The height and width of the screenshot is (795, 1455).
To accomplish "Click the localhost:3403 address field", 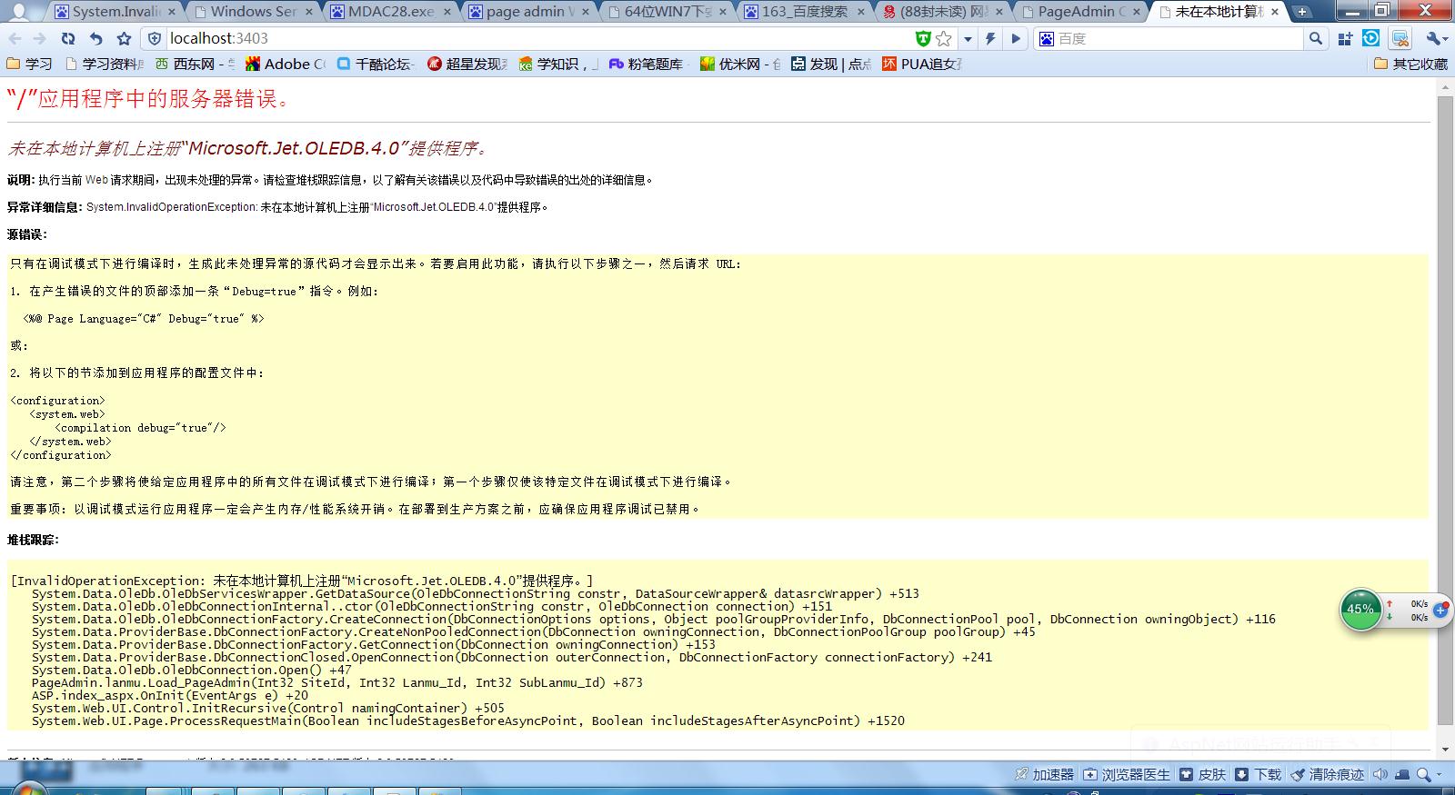I will (x=537, y=38).
